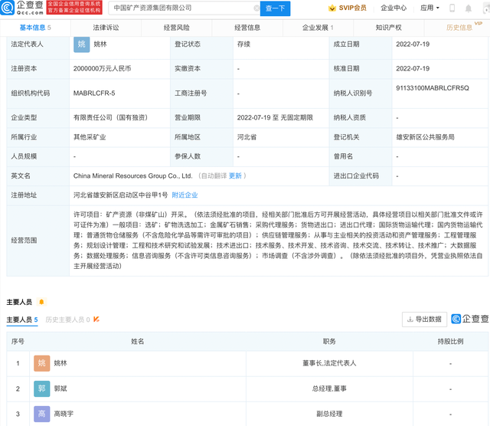Click the 职务 column header
490x426 pixels.
point(329,342)
